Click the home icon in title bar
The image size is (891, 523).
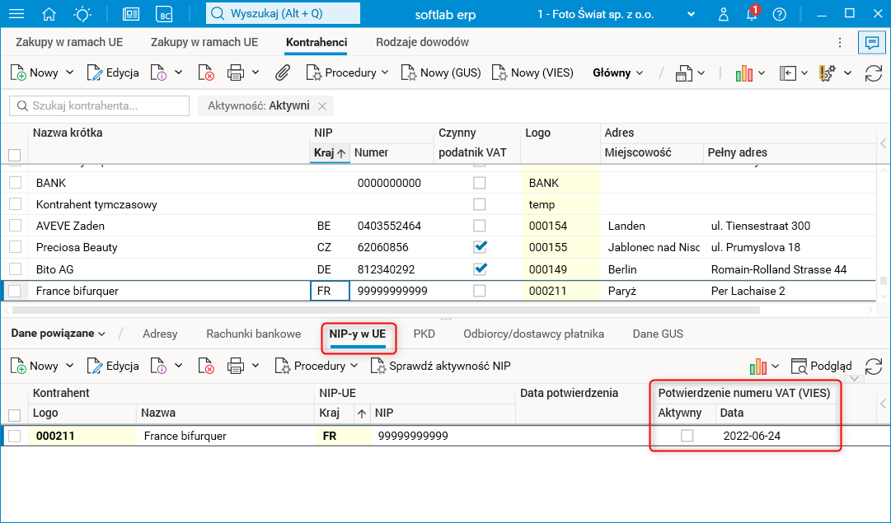tap(49, 14)
